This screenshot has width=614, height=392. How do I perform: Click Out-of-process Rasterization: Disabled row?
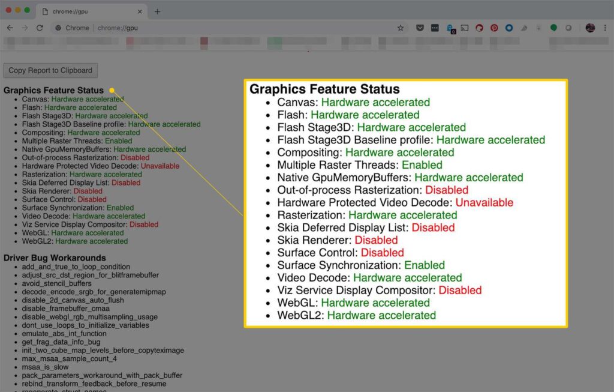point(86,158)
